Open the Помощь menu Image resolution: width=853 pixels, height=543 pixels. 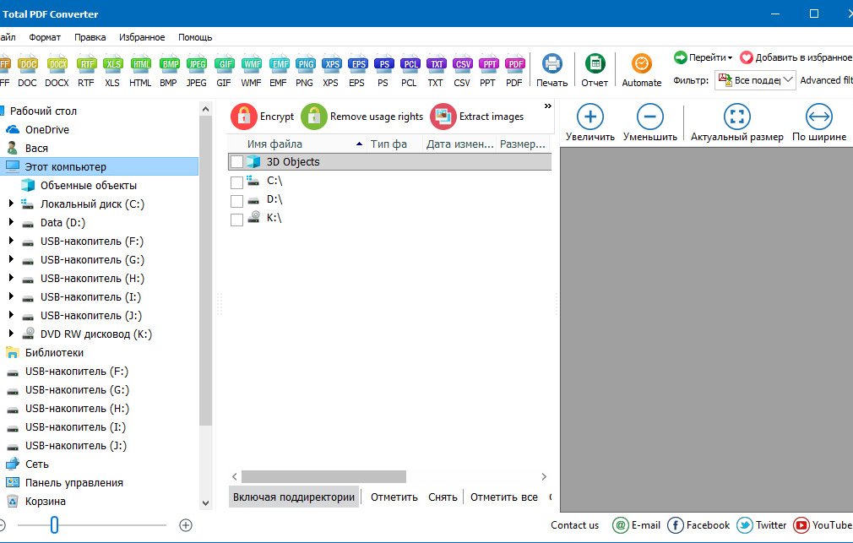tap(195, 37)
